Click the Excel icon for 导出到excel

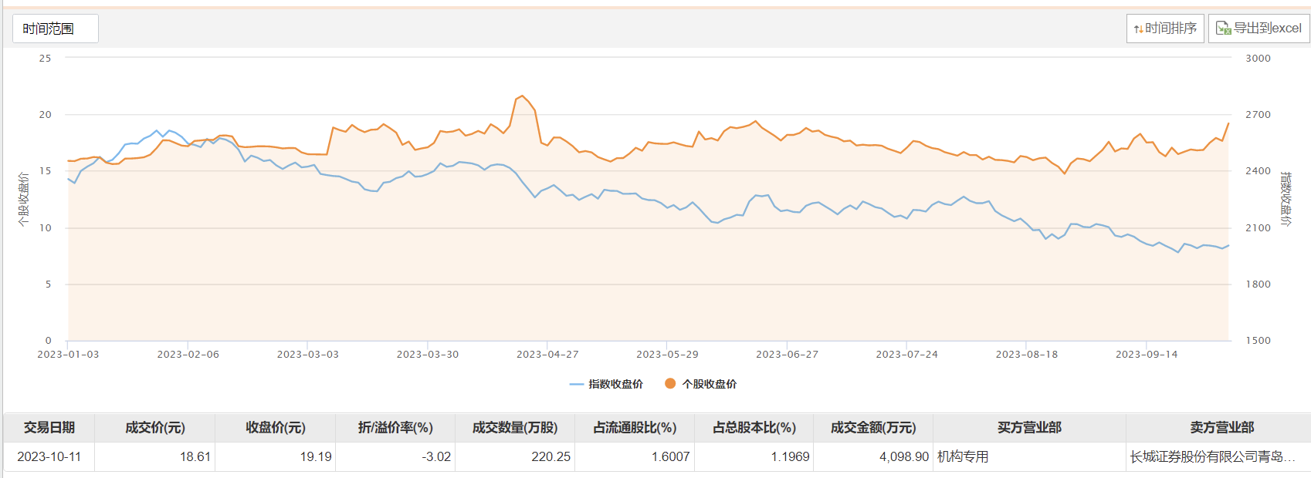coord(1223,29)
